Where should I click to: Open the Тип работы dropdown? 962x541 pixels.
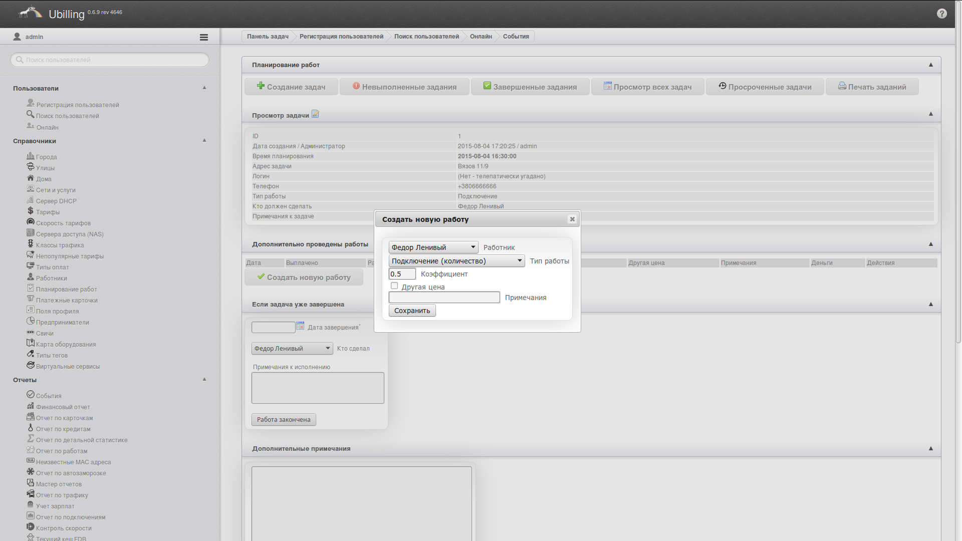(x=456, y=261)
